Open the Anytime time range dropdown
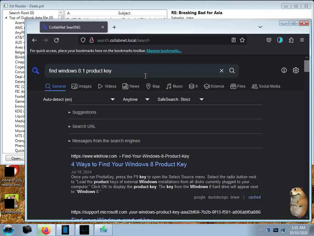This screenshot has width=314, height=236. tap(136, 99)
